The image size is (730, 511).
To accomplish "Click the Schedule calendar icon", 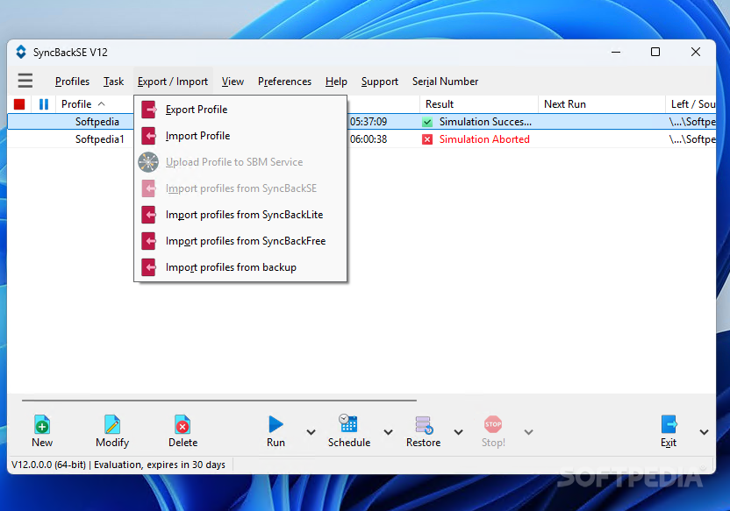I will coord(348,423).
